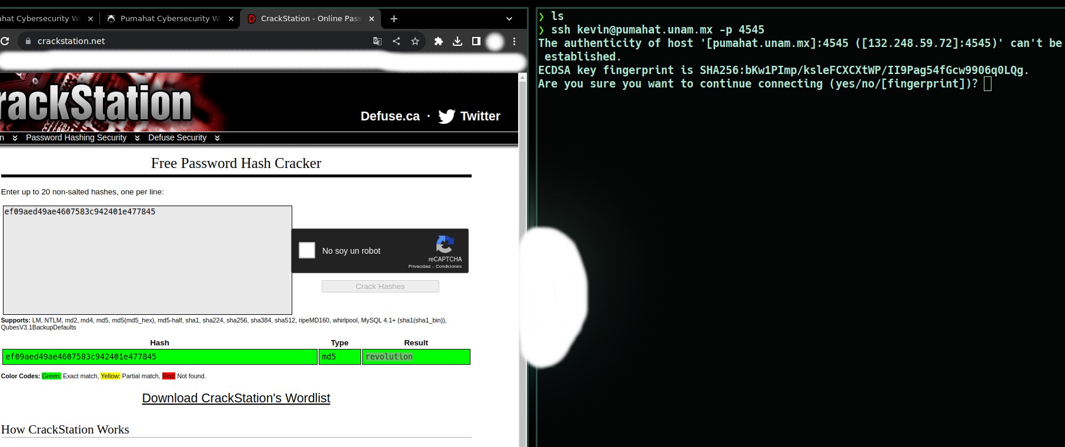
Task: Switch to the first cut-off Cybersecurity tab
Action: pos(47,19)
